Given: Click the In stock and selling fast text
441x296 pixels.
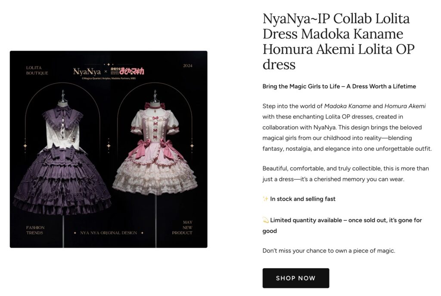Looking at the screenshot, I should [303, 199].
